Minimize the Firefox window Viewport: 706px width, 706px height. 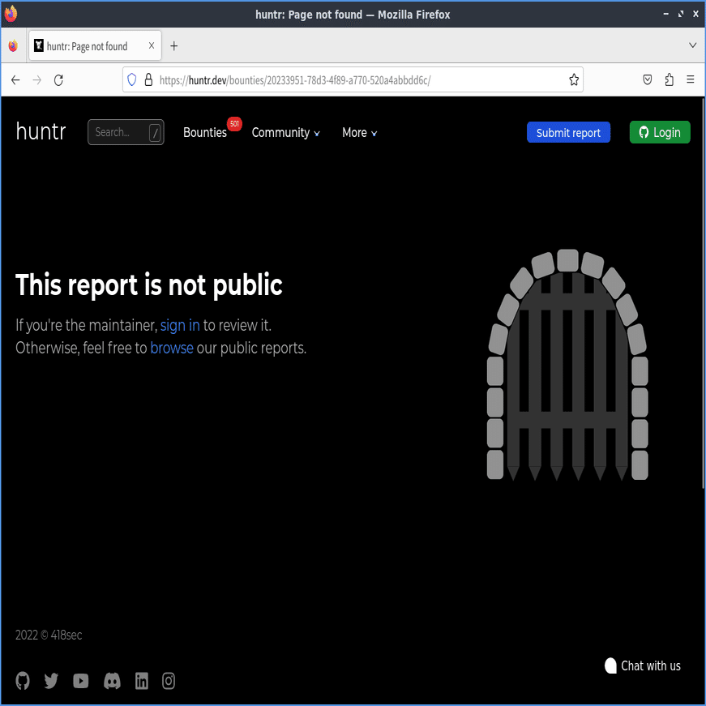[x=666, y=14]
